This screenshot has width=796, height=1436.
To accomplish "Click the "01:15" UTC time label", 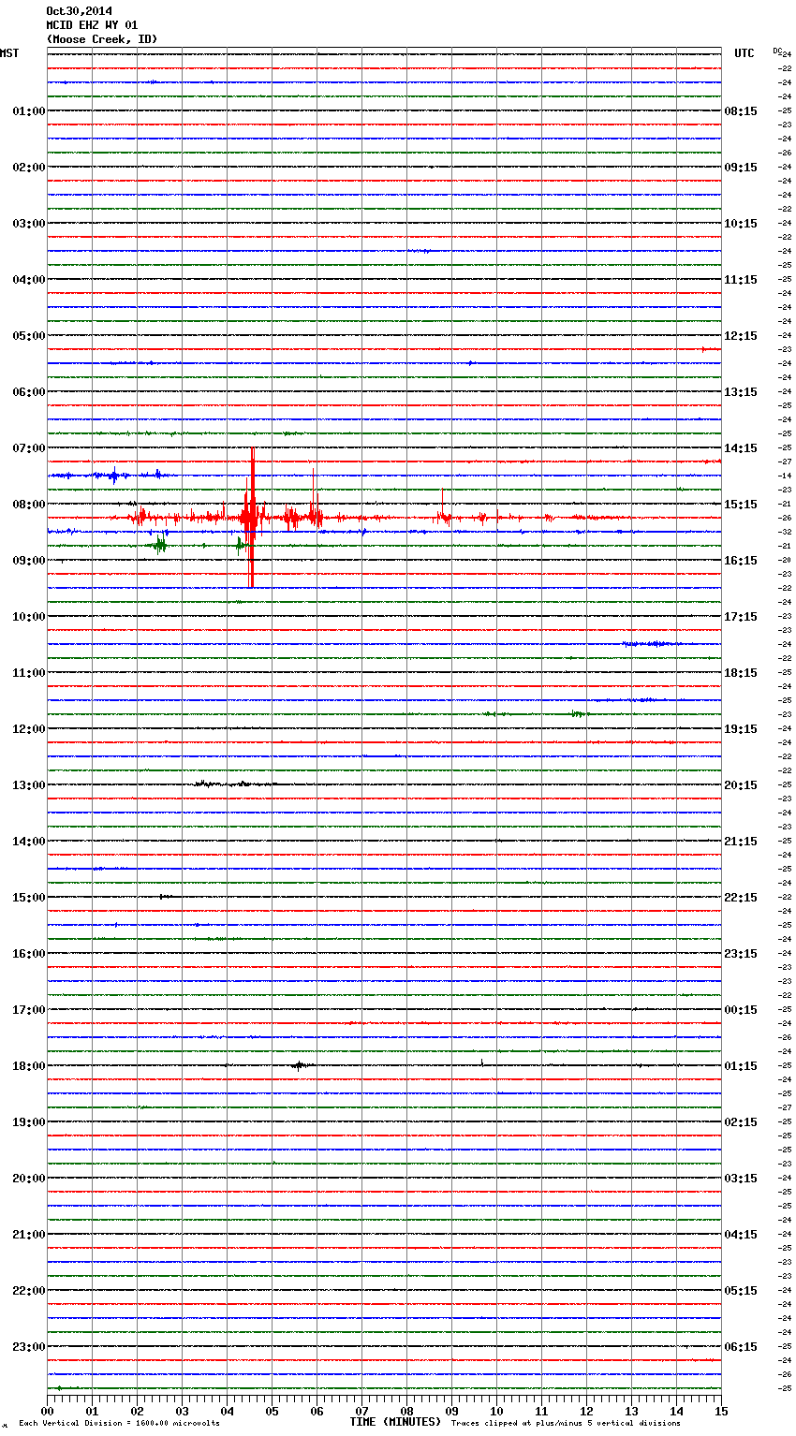I will pos(741,1066).
